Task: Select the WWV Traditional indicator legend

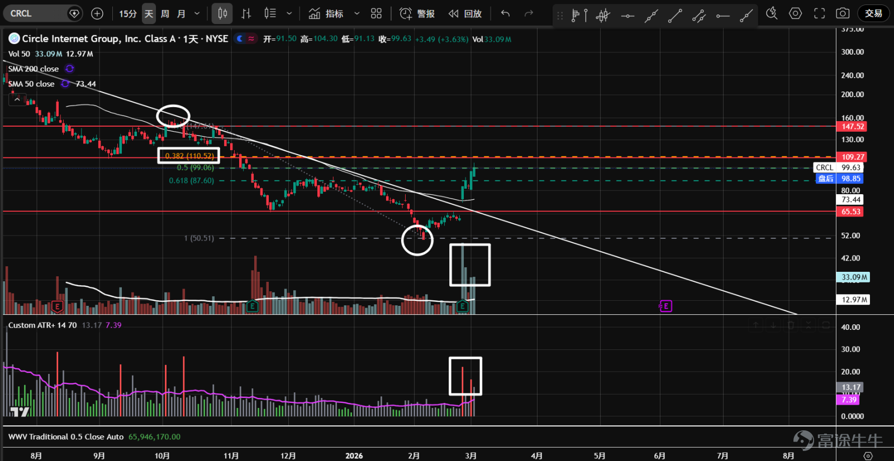Action: coord(66,437)
